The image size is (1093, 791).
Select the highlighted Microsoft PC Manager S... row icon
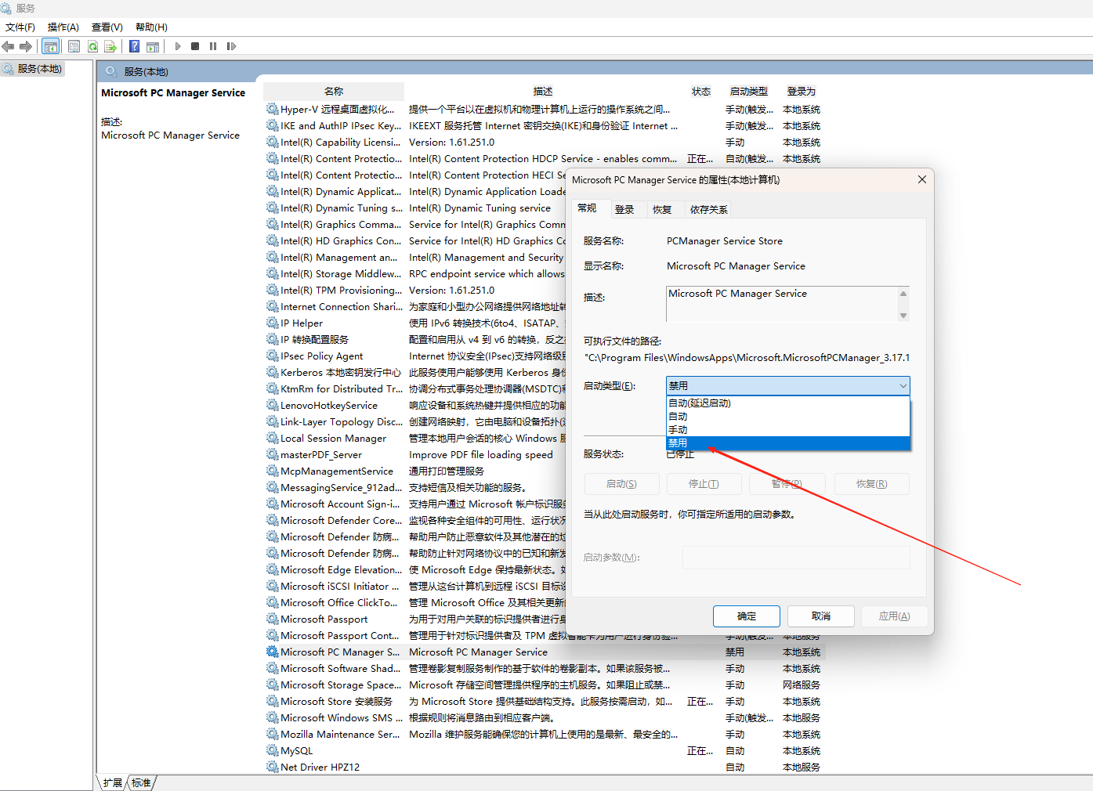tap(272, 652)
